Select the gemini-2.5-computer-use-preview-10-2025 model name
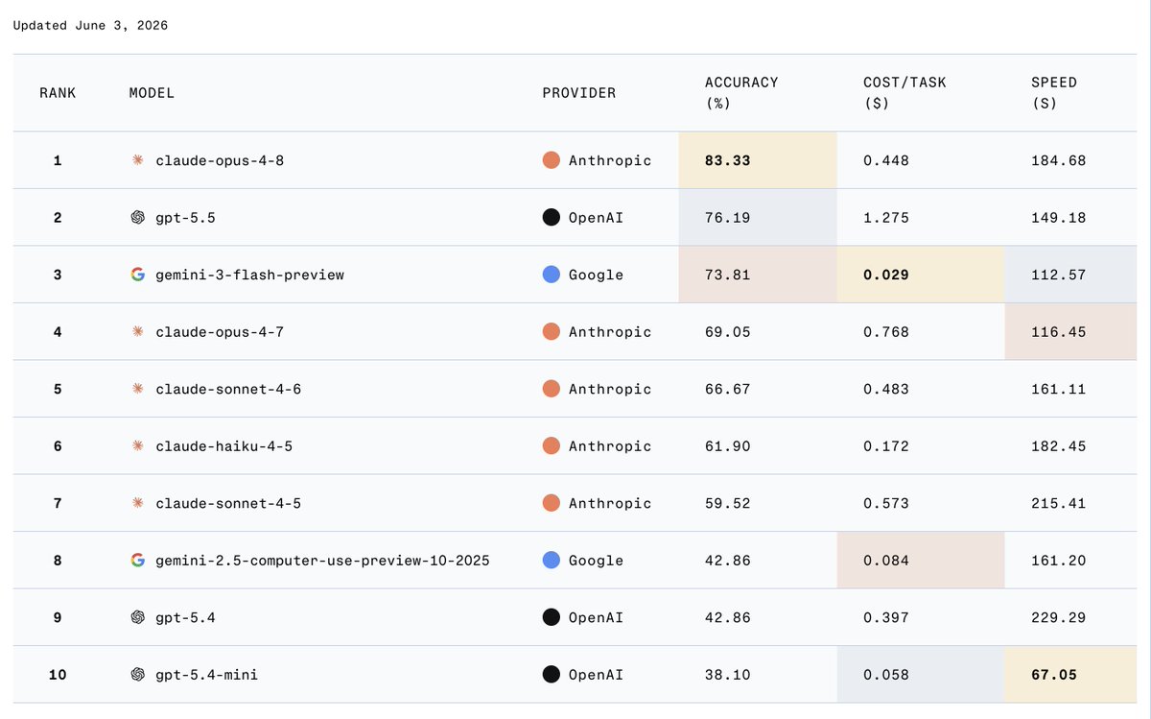The width and height of the screenshot is (1151, 719). click(322, 561)
